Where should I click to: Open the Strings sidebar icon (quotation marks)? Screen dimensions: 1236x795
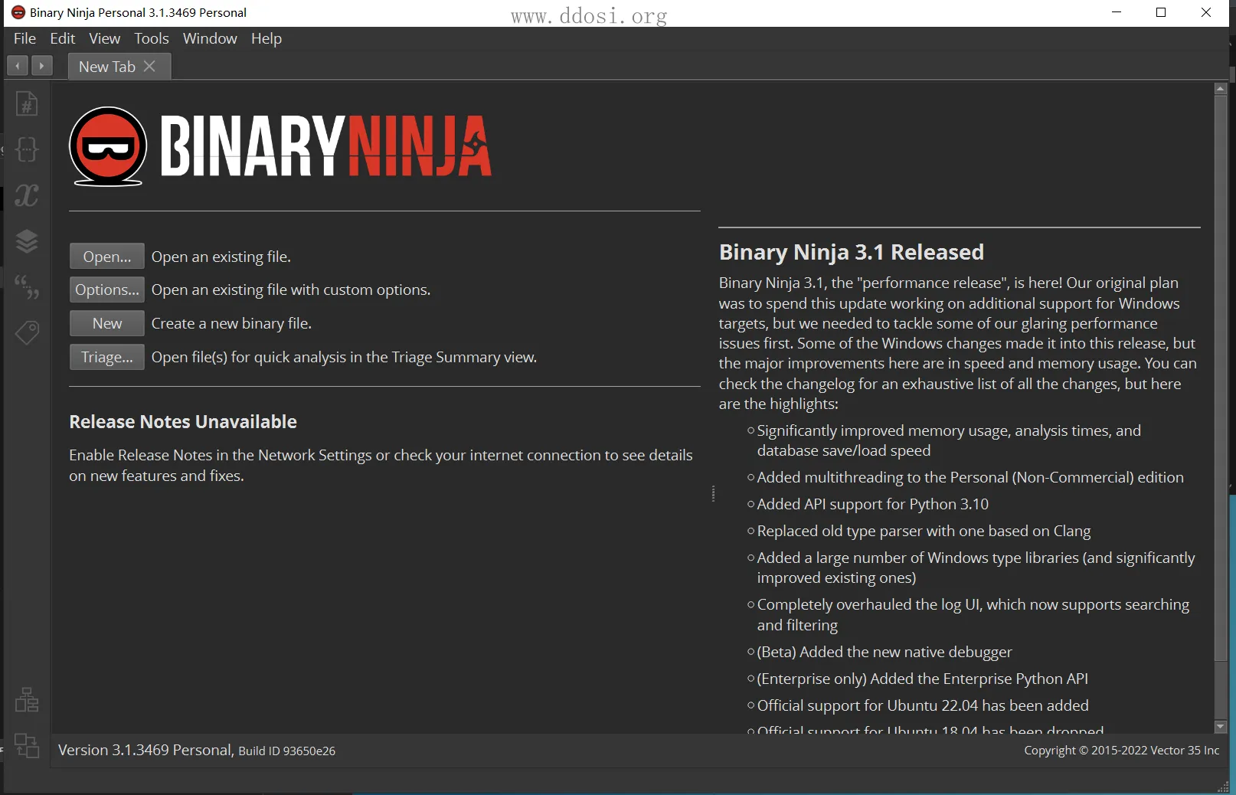[27, 287]
